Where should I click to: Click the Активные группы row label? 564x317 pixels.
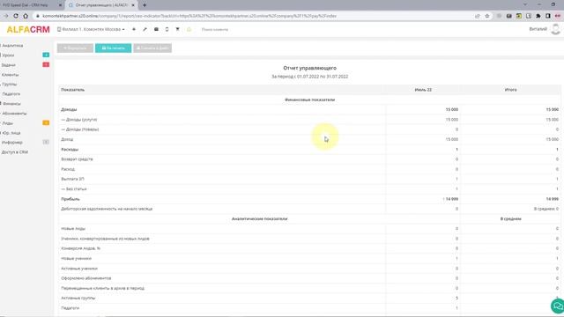click(x=78, y=298)
